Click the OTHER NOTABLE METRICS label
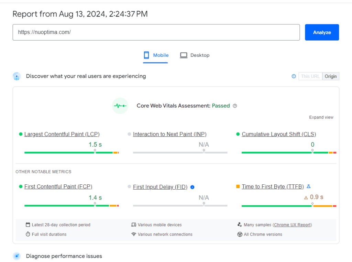This screenshot has height=262, width=352. 43,172
